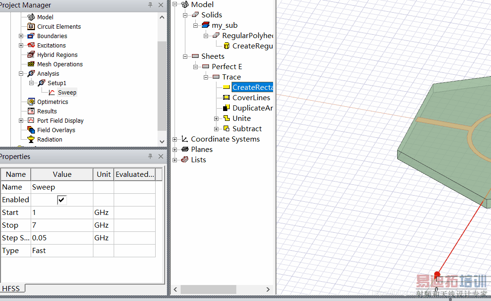Click Project Manager scroll up arrow
This screenshot has height=301, width=491.
click(x=162, y=17)
